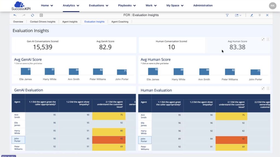The width and height of the screenshot is (280, 157).
Task: Open the filter funnel icon
Action: (x=227, y=15)
